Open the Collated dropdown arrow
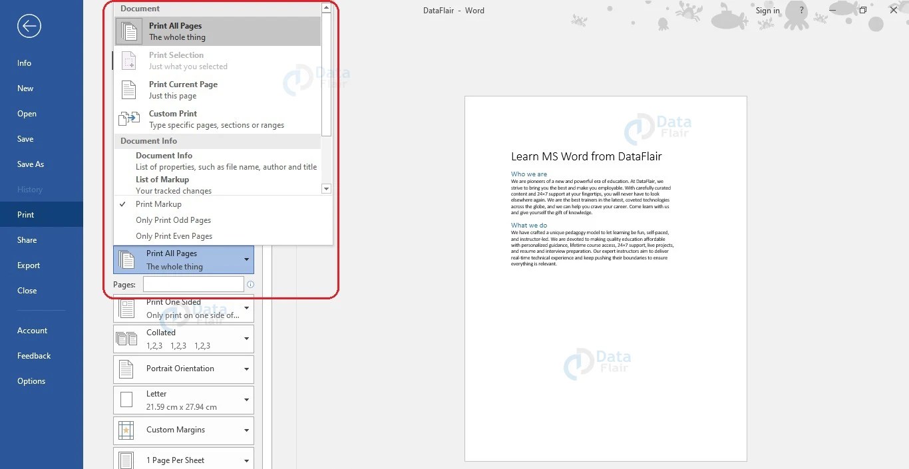Viewport: 909px width, 469px height. (x=246, y=339)
